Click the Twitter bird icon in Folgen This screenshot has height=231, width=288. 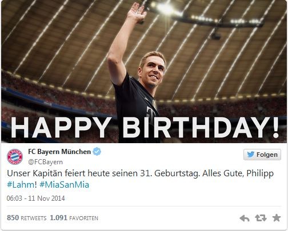tap(250, 155)
